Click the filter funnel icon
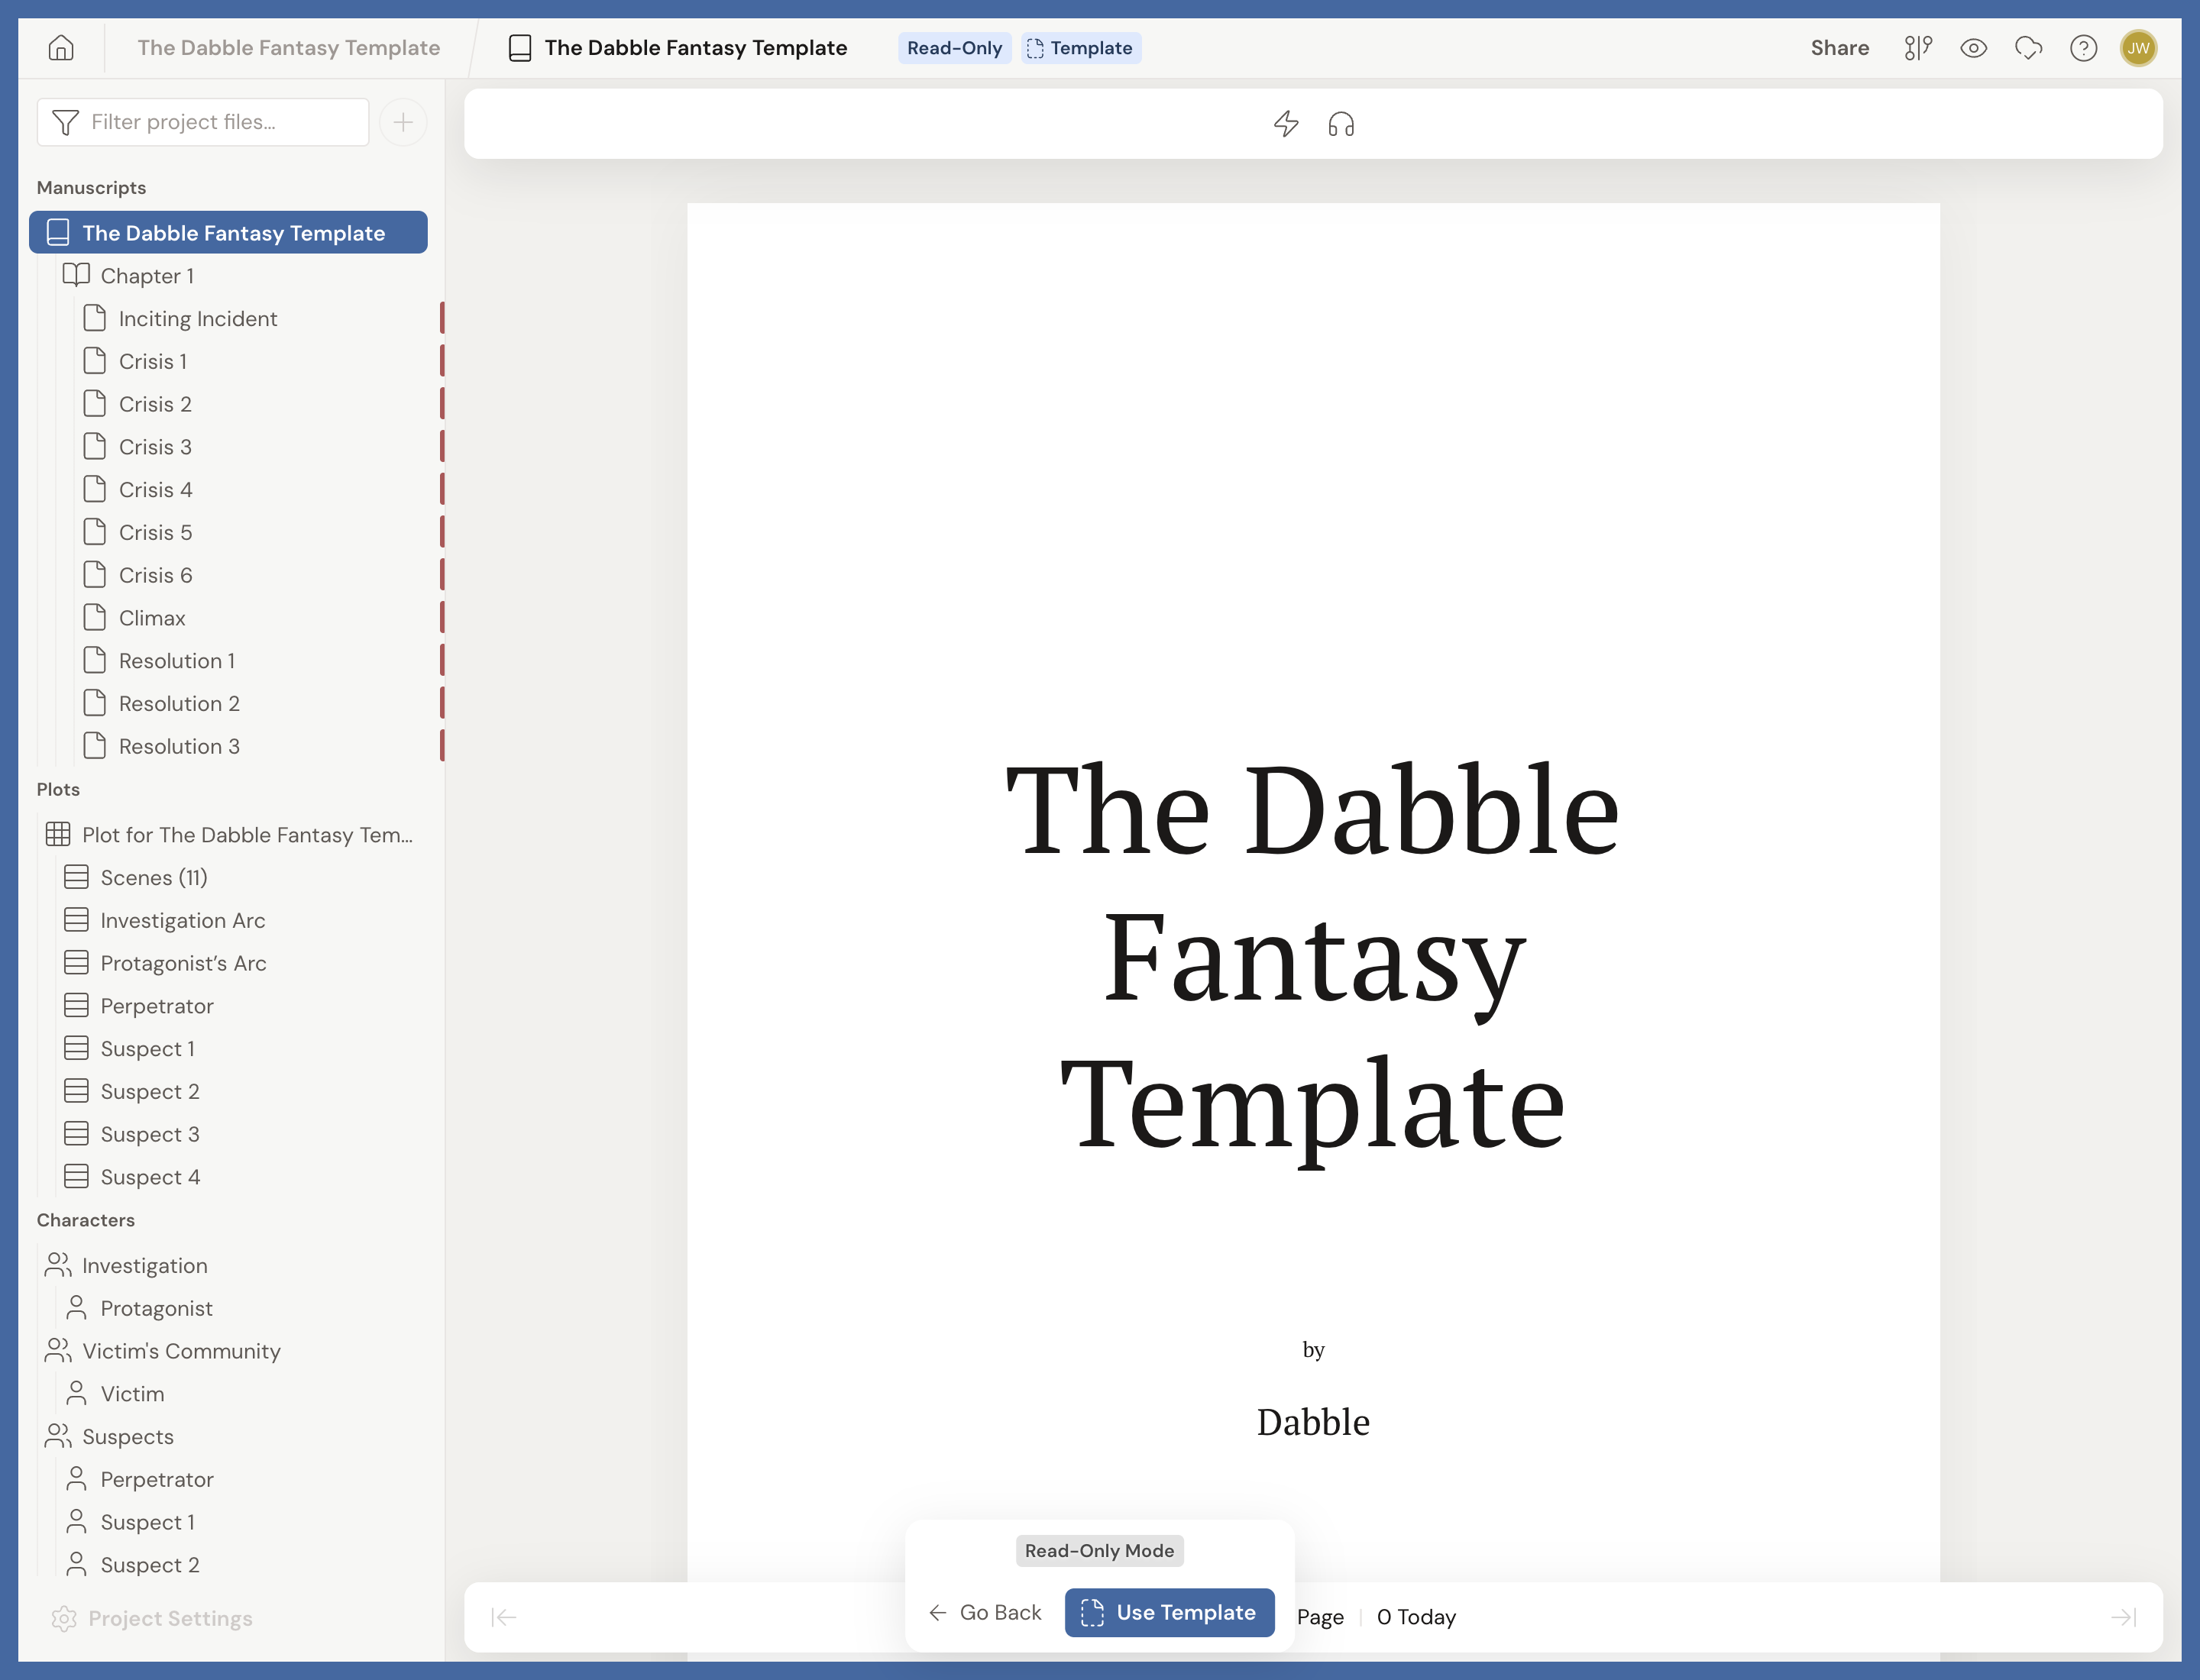 click(65, 122)
